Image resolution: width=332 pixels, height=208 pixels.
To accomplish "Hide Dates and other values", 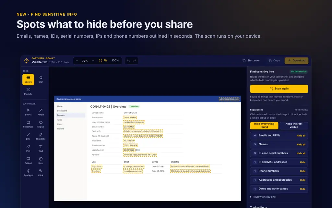I will [302, 189].
